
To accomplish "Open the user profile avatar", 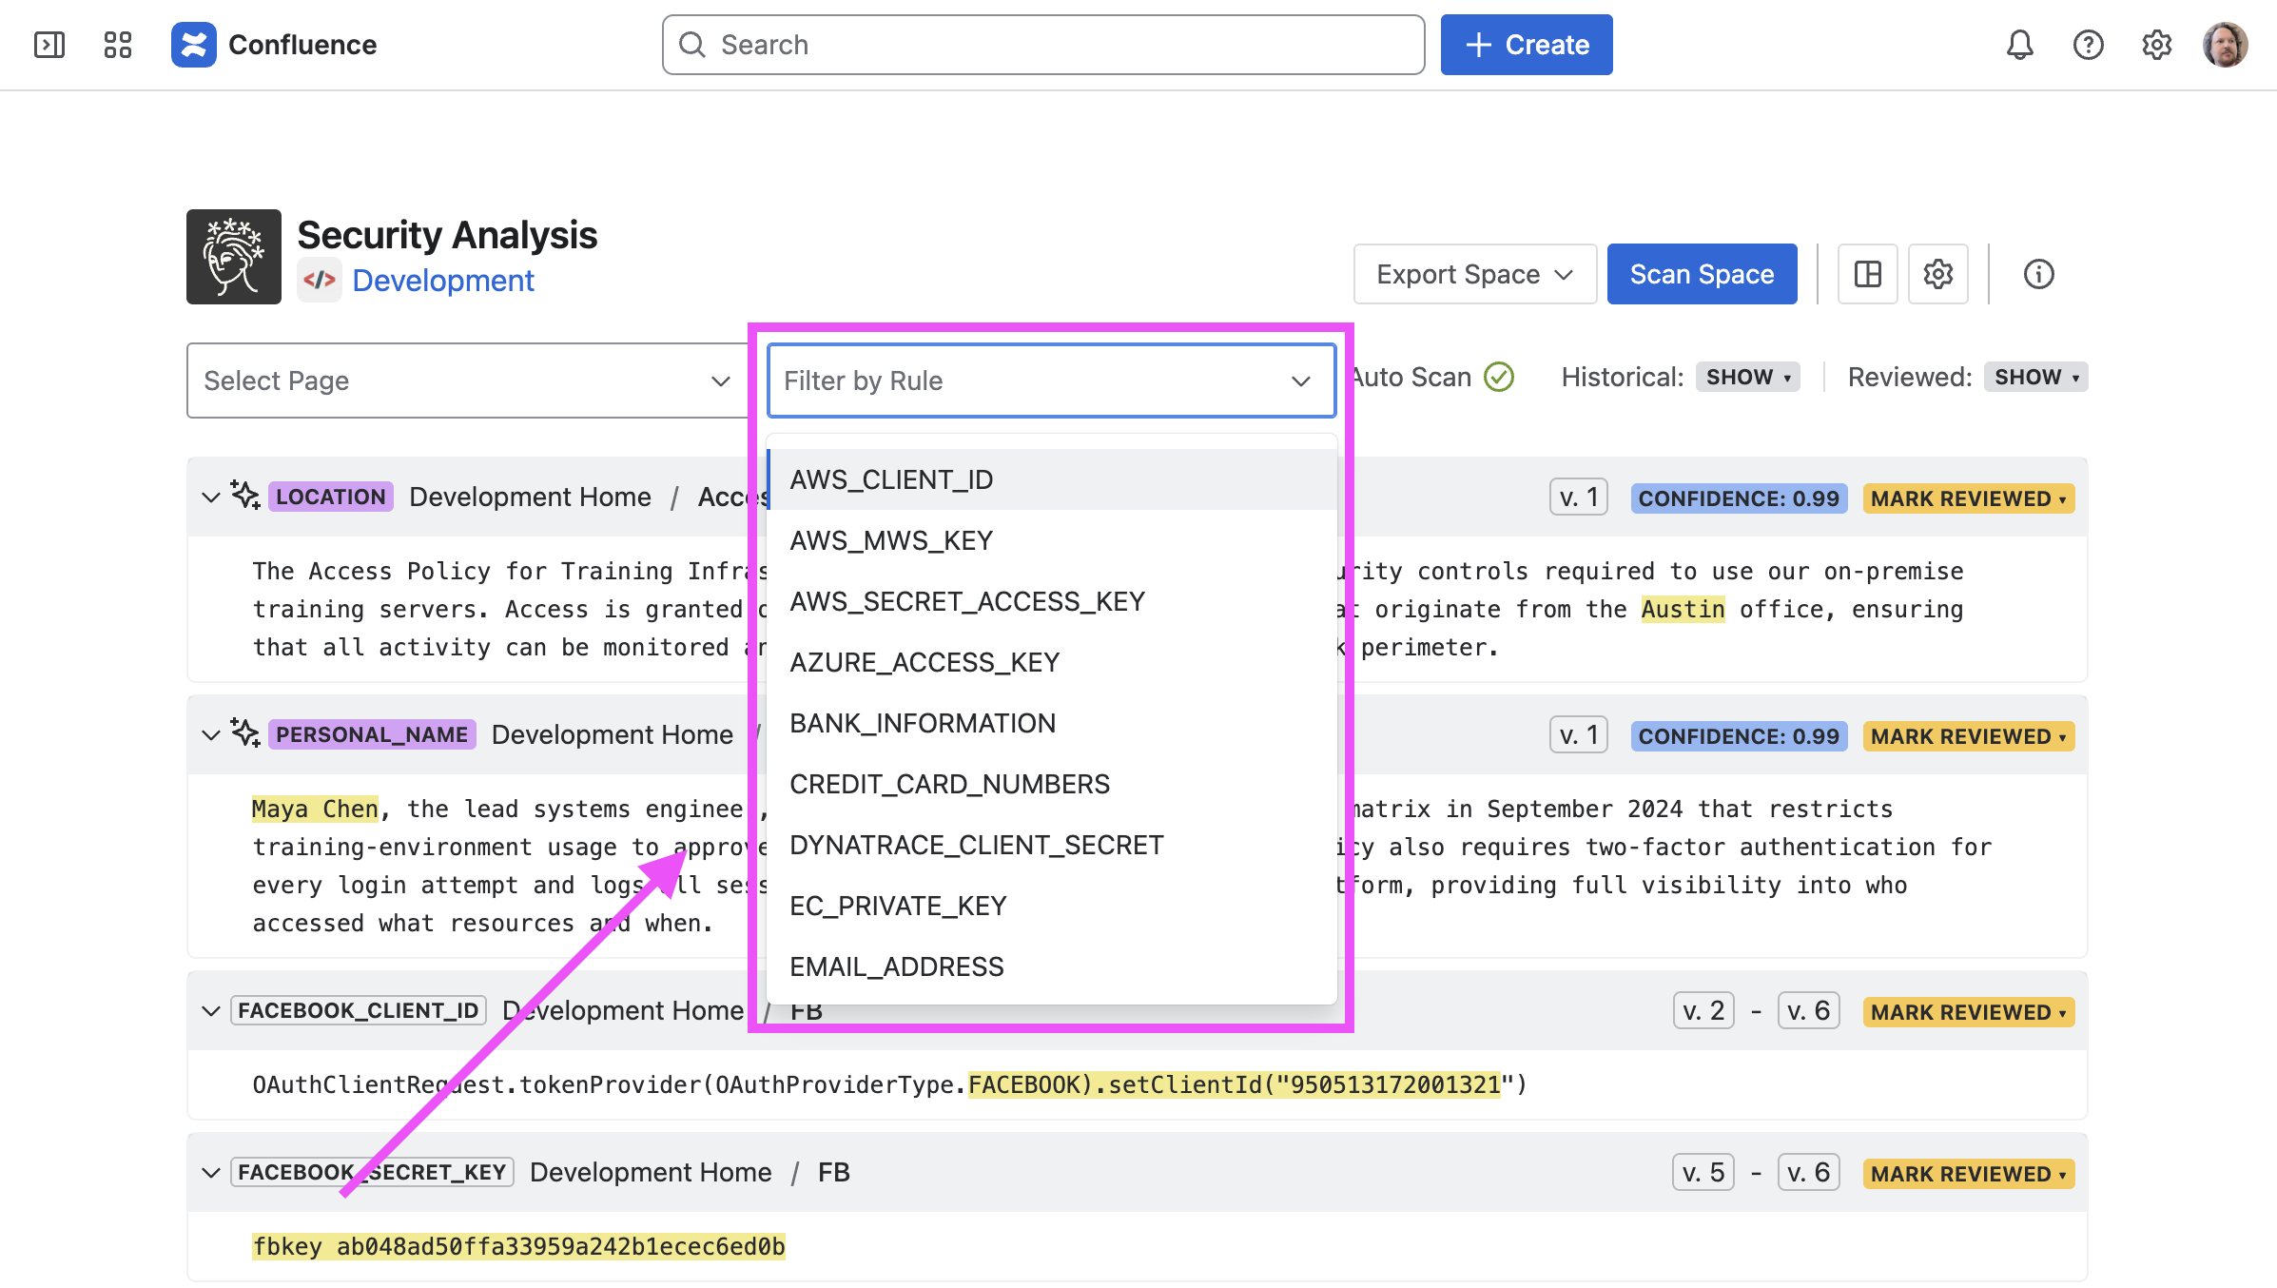I will (2225, 45).
